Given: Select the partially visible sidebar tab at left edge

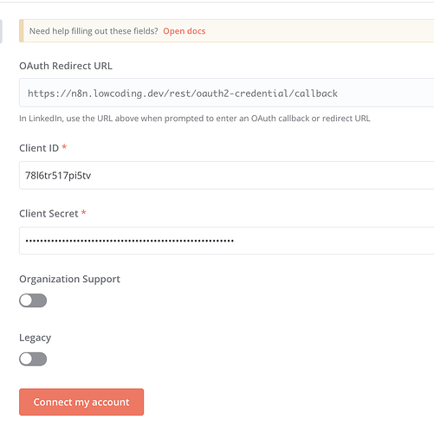Looking at the screenshot, I should 1,31.
